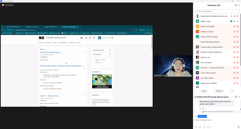Open the Content menu item

(x=41, y=43)
